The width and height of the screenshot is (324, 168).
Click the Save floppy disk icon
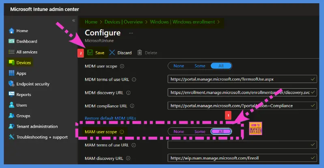coord(90,52)
